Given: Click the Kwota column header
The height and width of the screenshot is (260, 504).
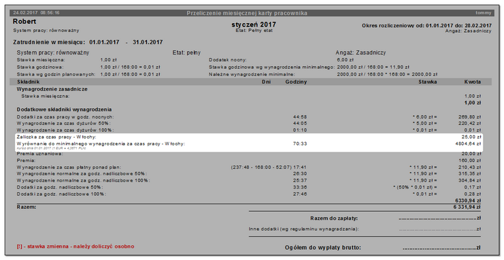Looking at the screenshot, I should point(473,82).
